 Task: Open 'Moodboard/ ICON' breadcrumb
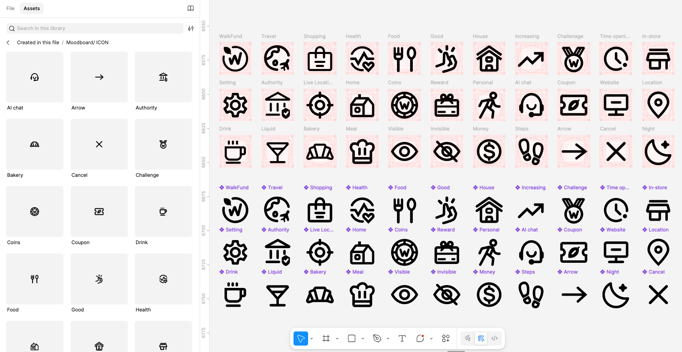[x=87, y=43]
